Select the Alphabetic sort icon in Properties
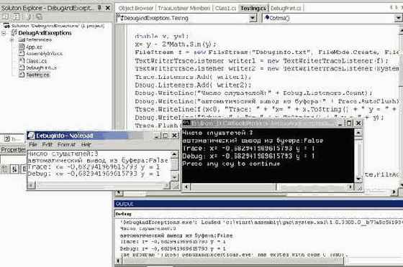The width and height of the screenshot is (403, 267). 15,169
